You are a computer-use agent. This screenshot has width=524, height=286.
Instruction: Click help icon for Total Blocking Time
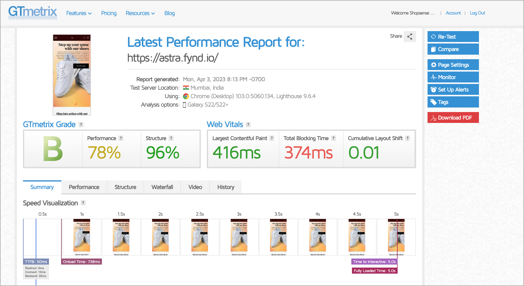[334, 138]
